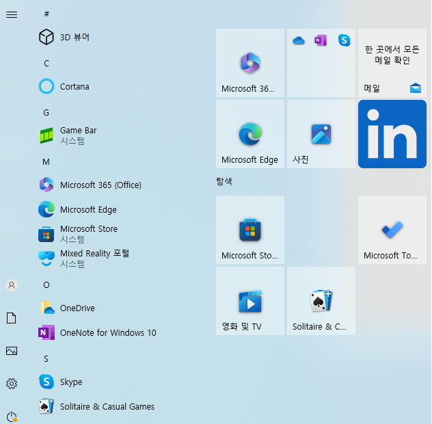Viewport: 432px width, 424px height.
Task: Click the Microsoft 365 pinned tile
Action: pyautogui.click(x=250, y=63)
